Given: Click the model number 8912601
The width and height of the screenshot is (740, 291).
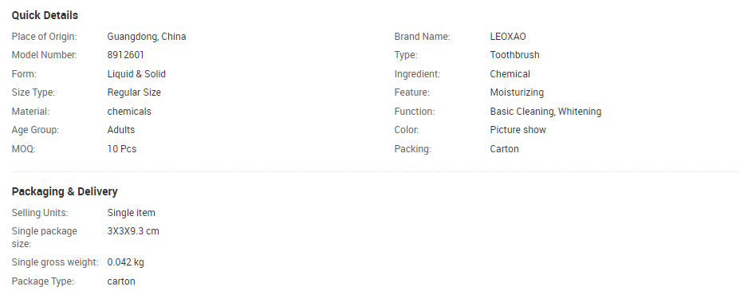Looking at the screenshot, I should pyautogui.click(x=125, y=55).
